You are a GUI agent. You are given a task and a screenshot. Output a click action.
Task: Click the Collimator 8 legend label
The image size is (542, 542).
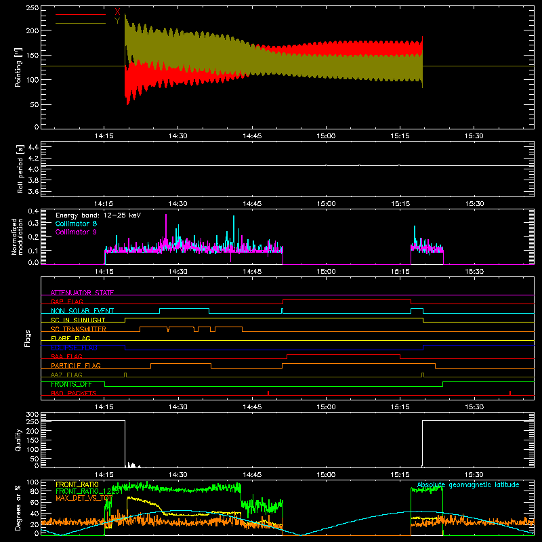tap(76, 224)
